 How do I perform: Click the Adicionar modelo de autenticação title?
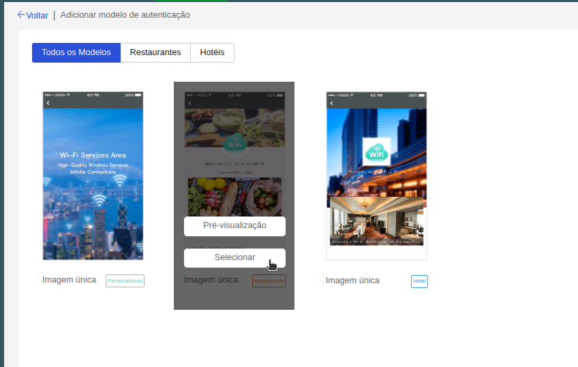[x=125, y=15]
